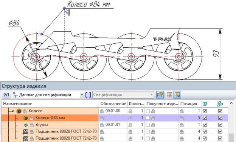Viewport: 236px width, 142px height.
Task: Click the Позиция column header
Action: (189, 104)
